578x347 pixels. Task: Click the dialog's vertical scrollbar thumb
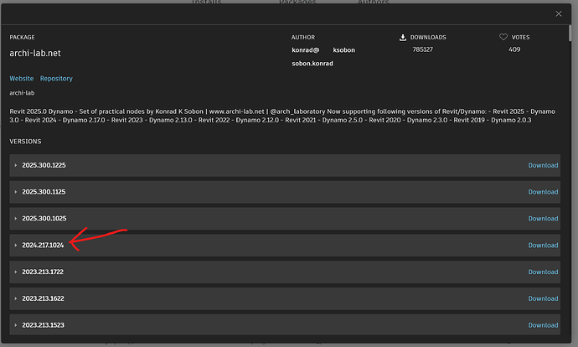pos(570,34)
